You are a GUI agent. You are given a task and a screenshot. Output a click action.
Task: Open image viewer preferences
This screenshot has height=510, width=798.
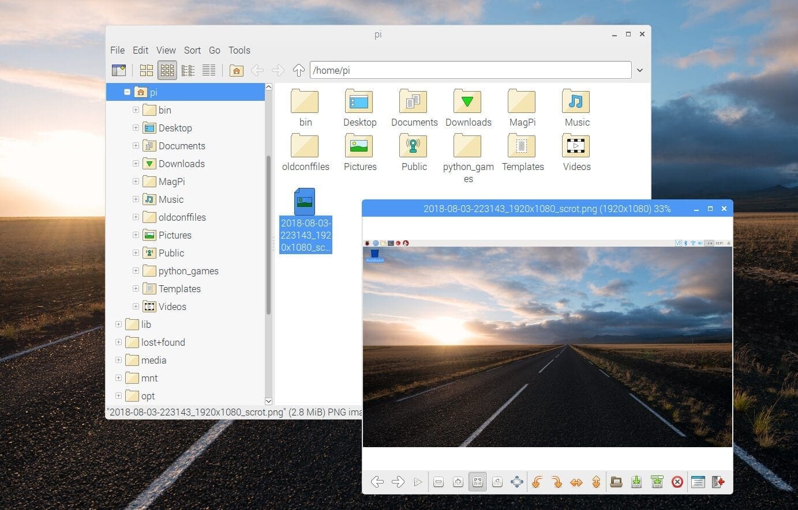click(698, 482)
